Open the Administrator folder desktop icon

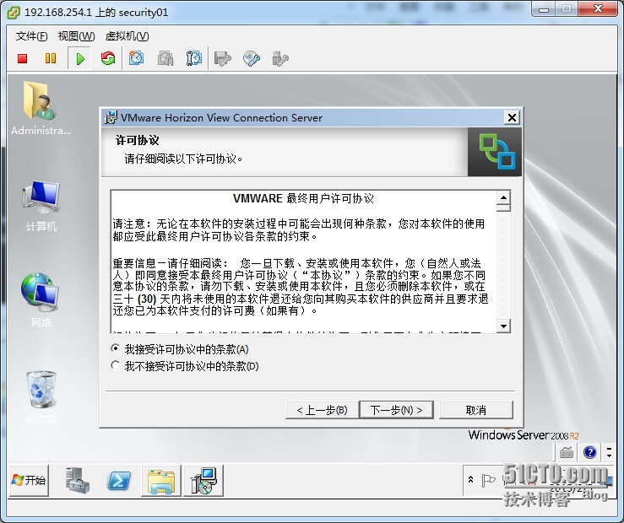coord(41,108)
